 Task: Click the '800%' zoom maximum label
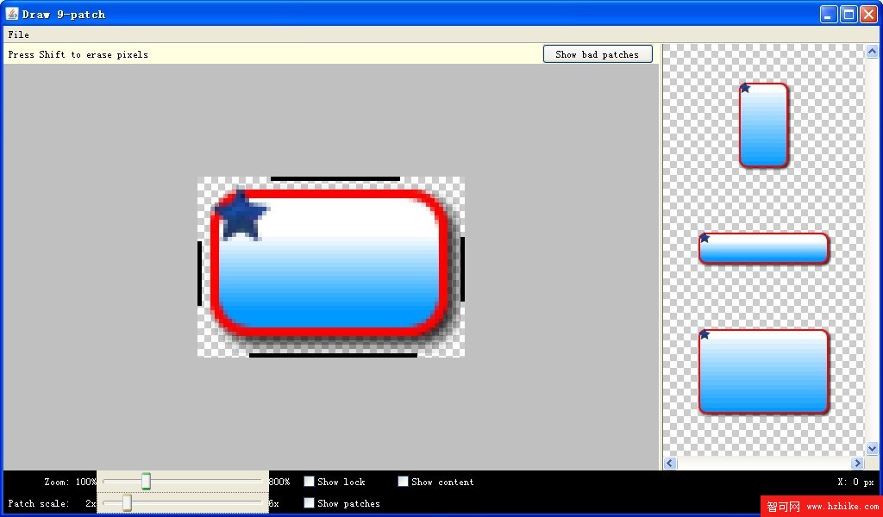[279, 482]
